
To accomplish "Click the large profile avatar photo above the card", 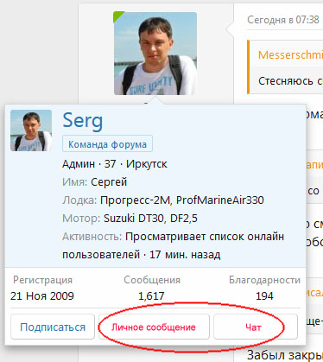I will click(155, 54).
